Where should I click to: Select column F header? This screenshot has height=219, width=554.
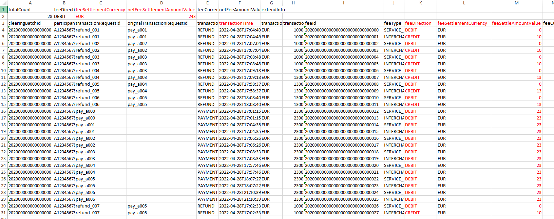click(240, 3)
